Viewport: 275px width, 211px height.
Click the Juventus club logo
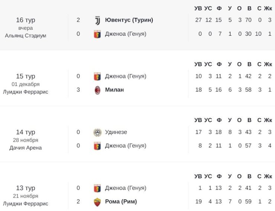coord(97,20)
